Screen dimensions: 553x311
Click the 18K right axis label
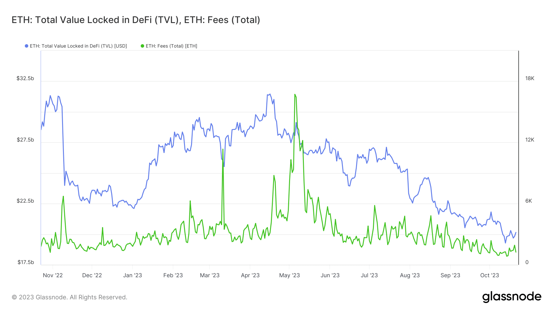[x=530, y=78]
